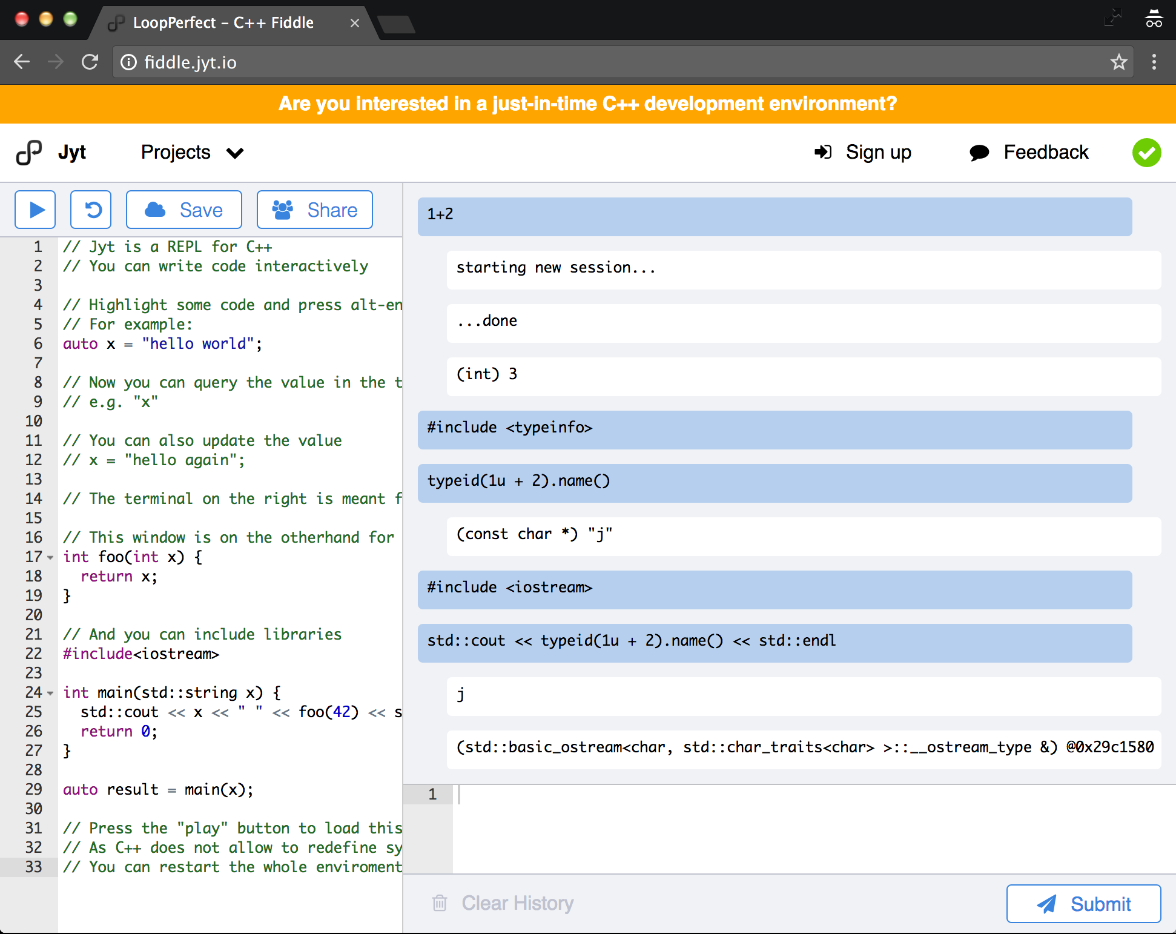This screenshot has height=934, width=1176.
Task: Click the play button to run code
Action: (35, 210)
